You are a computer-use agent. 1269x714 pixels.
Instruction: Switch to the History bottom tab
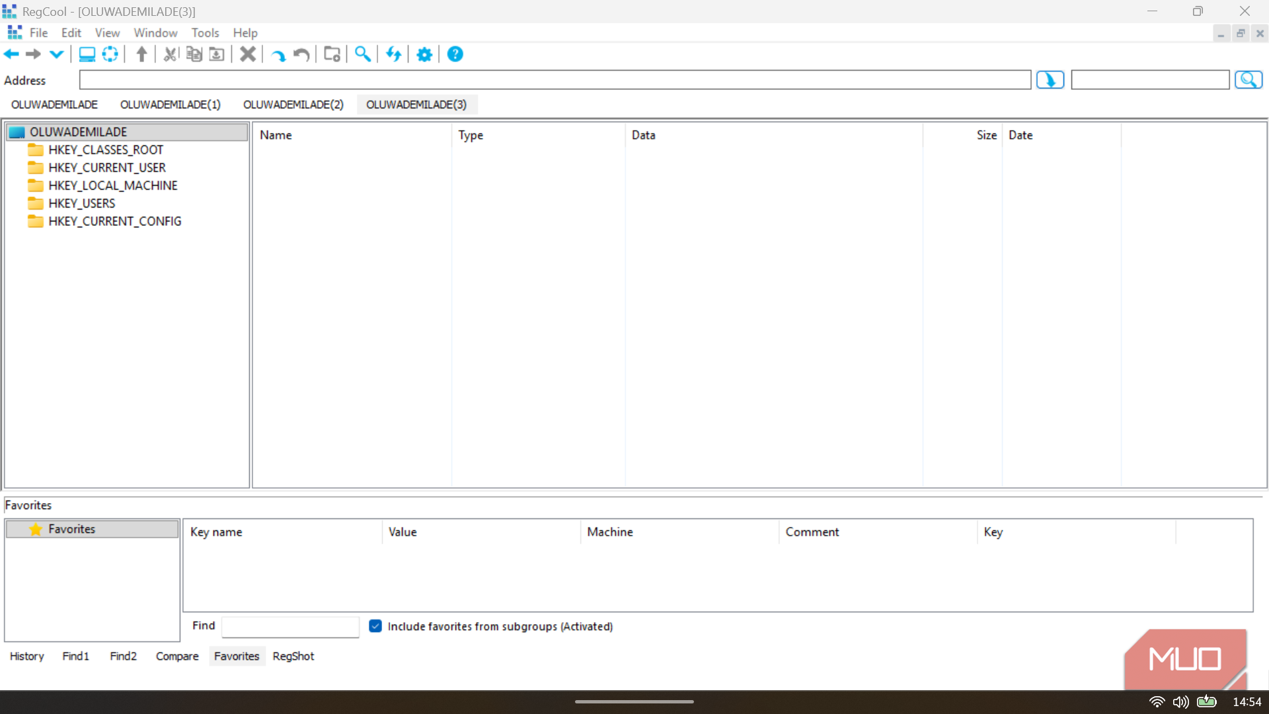(x=26, y=656)
